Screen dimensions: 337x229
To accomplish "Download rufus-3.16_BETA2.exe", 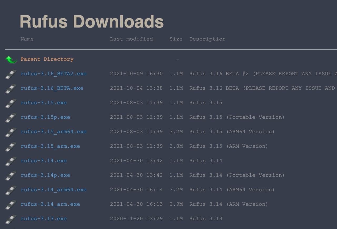I will point(54,74).
